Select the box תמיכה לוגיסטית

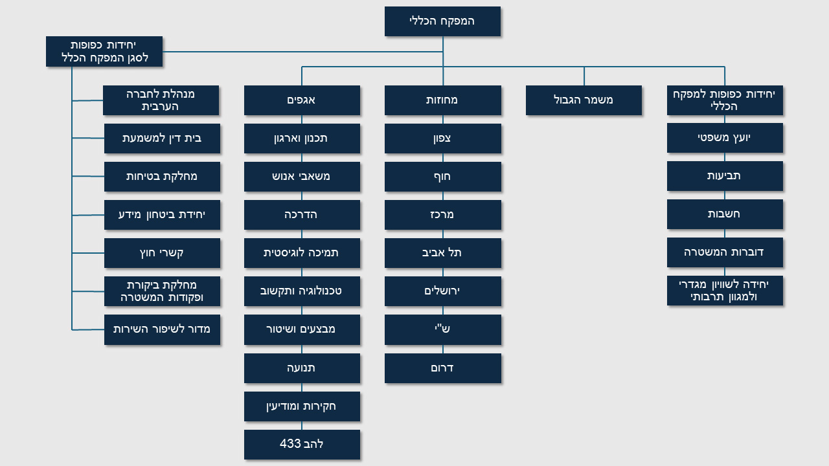tap(302, 253)
